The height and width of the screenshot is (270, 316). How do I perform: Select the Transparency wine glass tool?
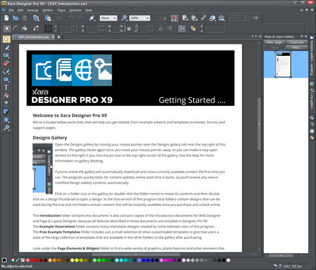[6, 104]
